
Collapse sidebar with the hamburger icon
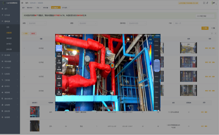click(22, 3)
